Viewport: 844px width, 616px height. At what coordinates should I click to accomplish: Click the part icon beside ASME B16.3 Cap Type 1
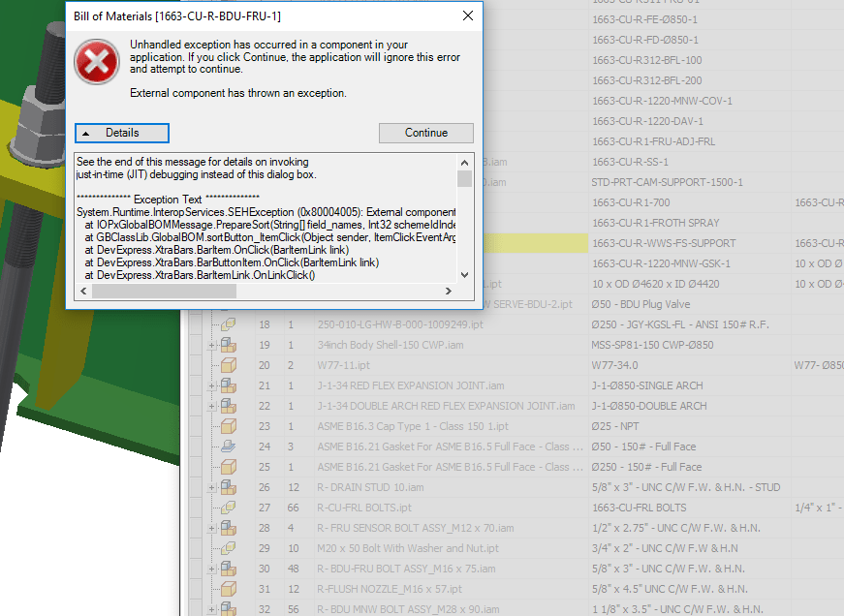tap(228, 426)
